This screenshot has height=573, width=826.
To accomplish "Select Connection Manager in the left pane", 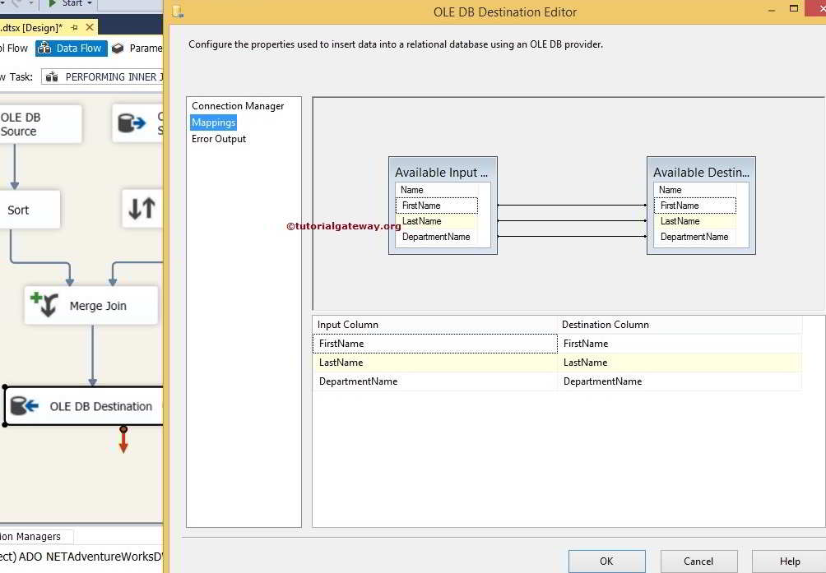I will point(236,105).
